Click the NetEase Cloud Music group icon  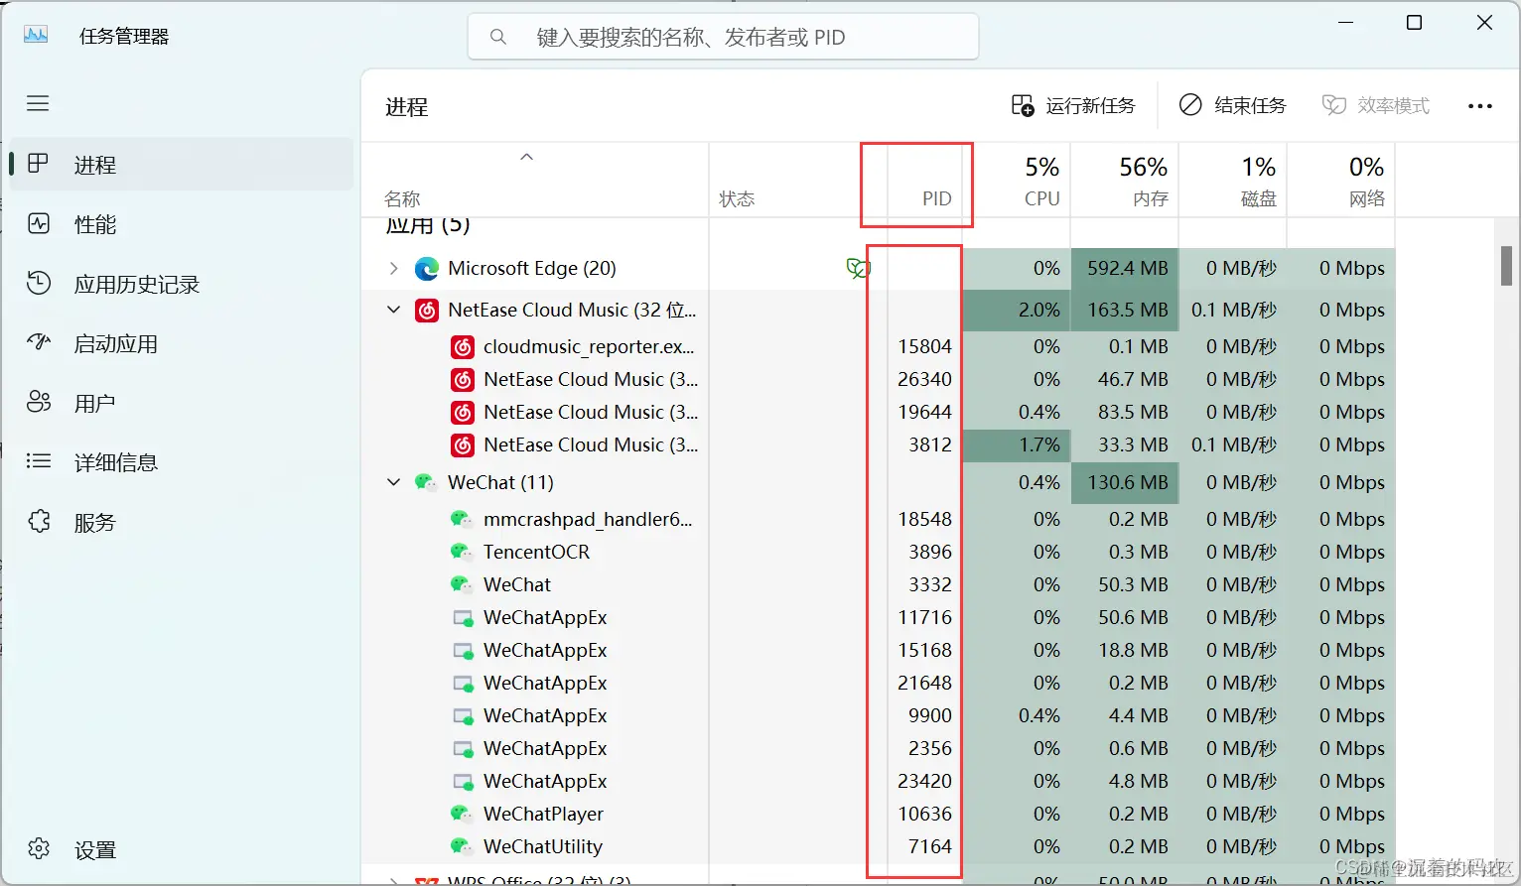pyautogui.click(x=427, y=311)
